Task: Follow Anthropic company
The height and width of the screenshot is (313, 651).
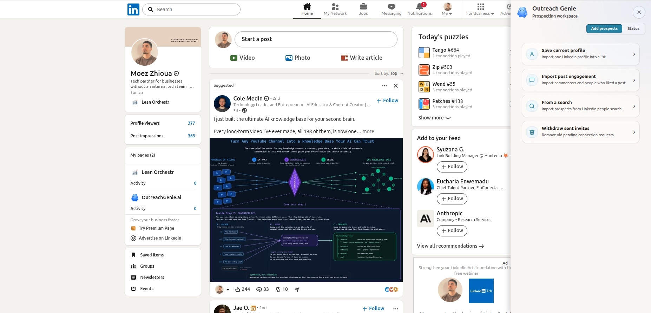Action: [452, 231]
